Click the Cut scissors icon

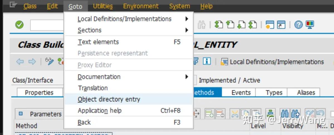(235, 114)
